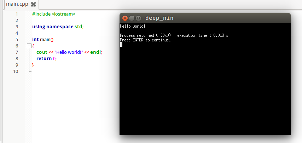Minimize the deep_nin terminal window
This screenshot has height=143, width=302.
click(132, 18)
